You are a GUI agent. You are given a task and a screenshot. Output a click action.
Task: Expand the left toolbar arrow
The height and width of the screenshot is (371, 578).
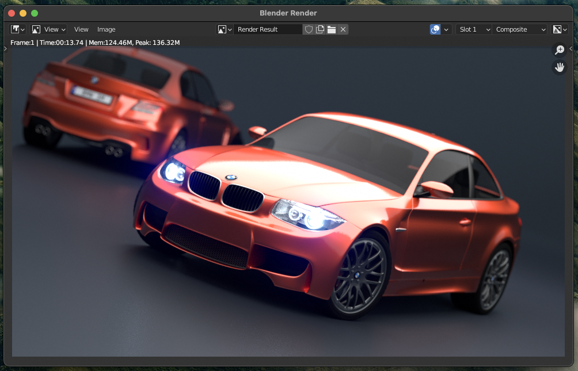[x=5, y=49]
